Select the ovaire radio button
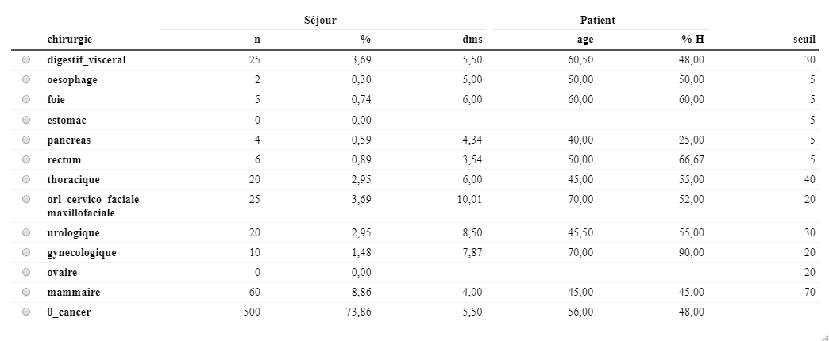 (26, 272)
